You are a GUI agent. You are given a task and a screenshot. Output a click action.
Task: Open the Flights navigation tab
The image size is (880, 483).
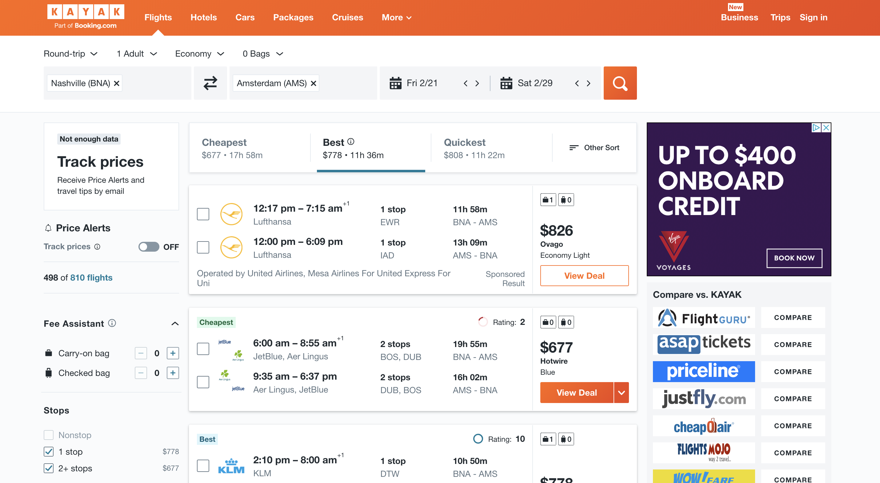(x=158, y=18)
